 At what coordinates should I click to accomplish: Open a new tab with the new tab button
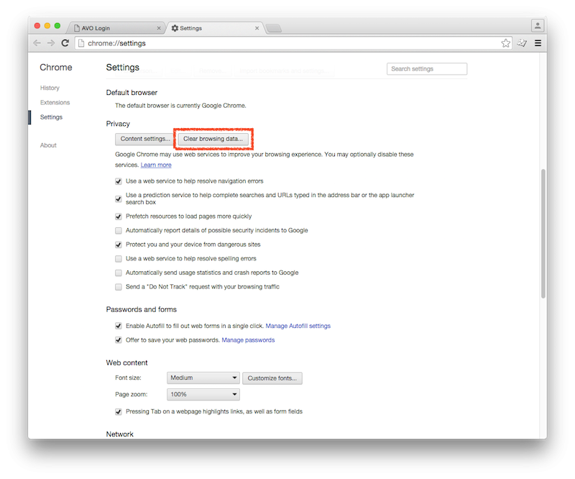coord(274,26)
